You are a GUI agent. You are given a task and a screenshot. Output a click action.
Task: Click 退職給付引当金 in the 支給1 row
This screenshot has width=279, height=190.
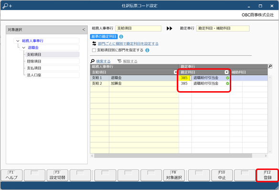206,78
